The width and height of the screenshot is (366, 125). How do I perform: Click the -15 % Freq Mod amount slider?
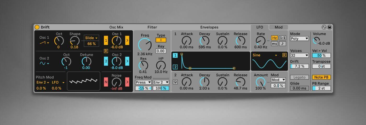[x=143, y=88]
